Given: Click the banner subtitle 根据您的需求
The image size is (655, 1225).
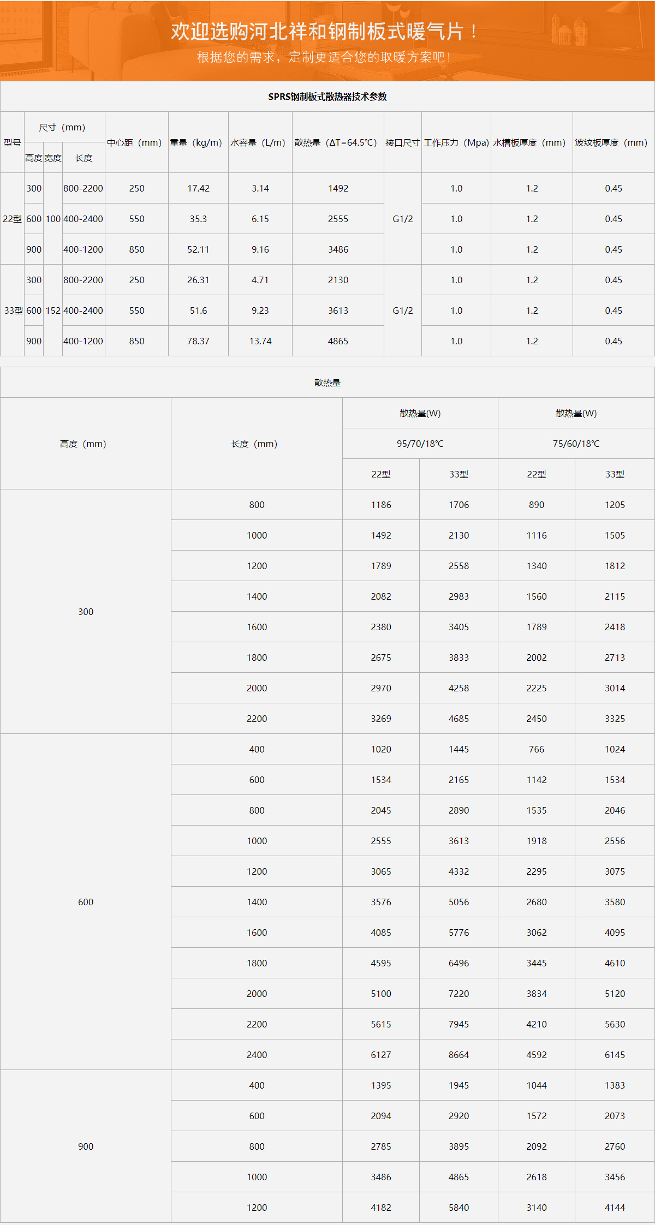Looking at the screenshot, I should coord(324,57).
